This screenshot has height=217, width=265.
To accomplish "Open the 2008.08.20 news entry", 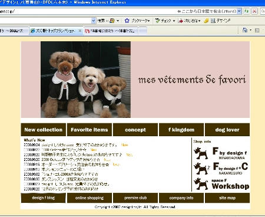I will click(70, 189).
